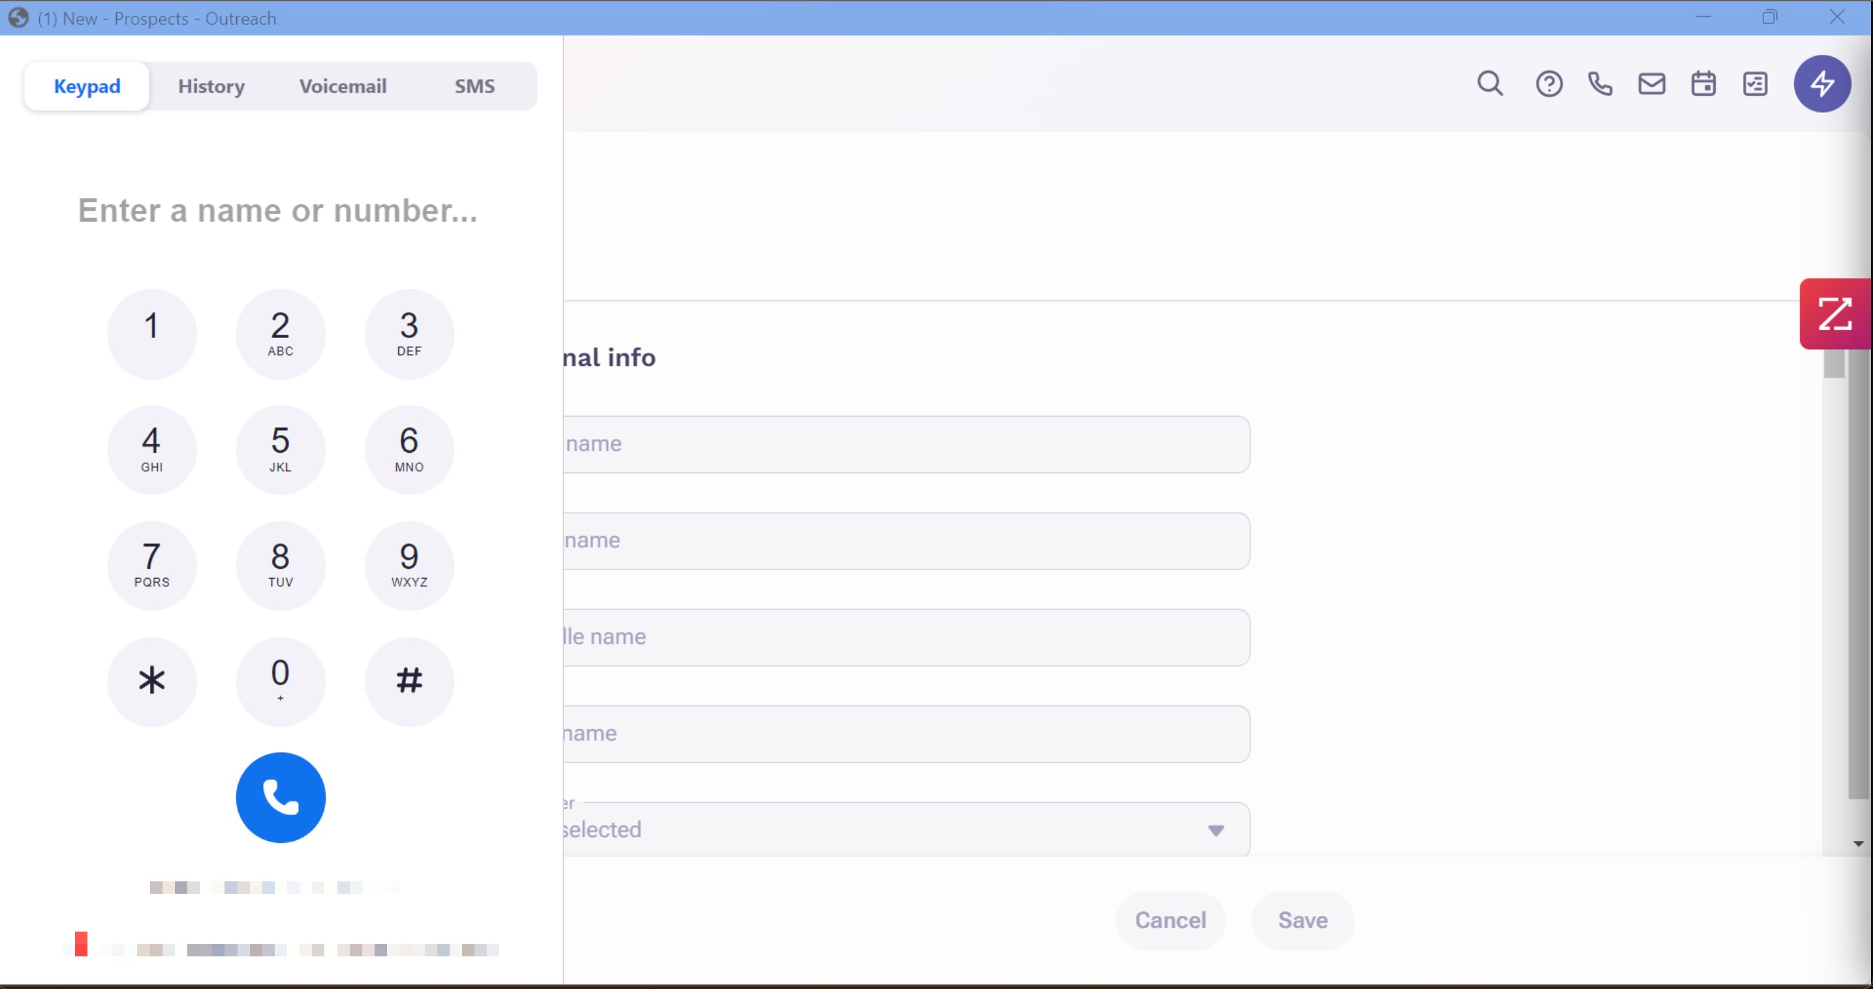Open the calendar icon
Viewport: 1873px width, 989px height.
1703,84
